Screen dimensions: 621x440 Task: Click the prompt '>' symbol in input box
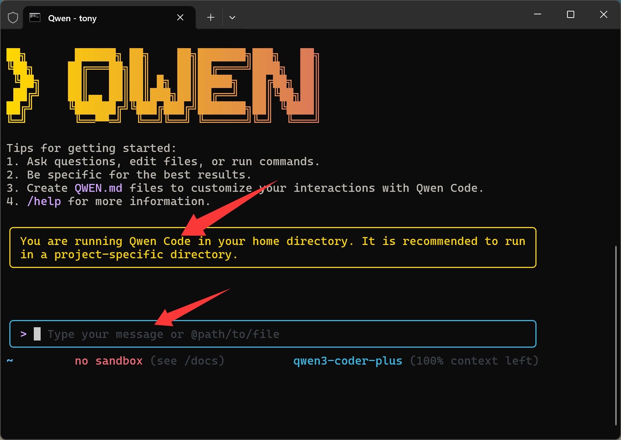[x=24, y=334]
